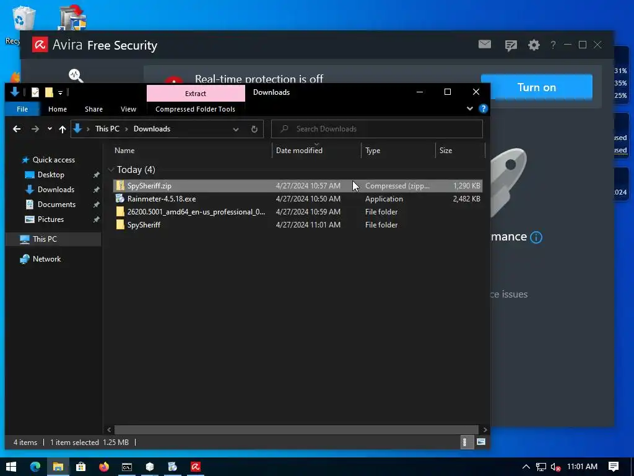
Task: Click the Avira scan magnifier icon
Action: click(76, 76)
